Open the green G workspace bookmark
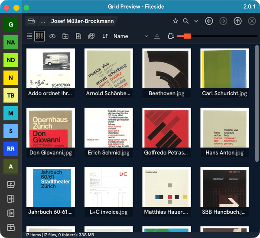 pos(11,24)
